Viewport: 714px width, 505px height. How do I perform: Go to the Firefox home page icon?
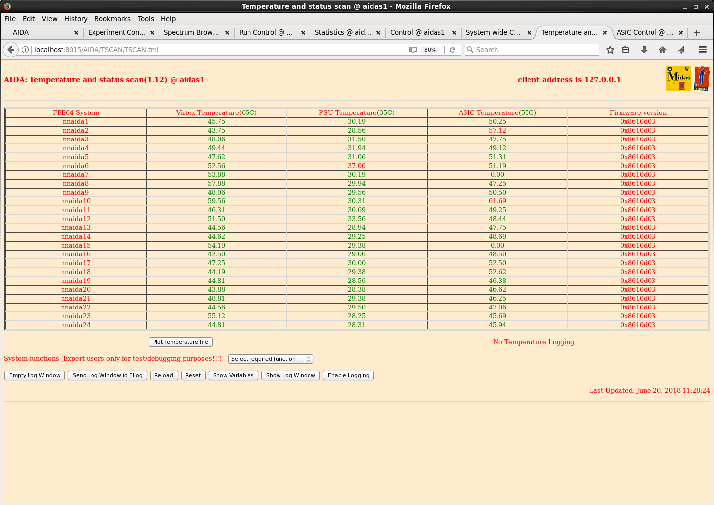[663, 50]
